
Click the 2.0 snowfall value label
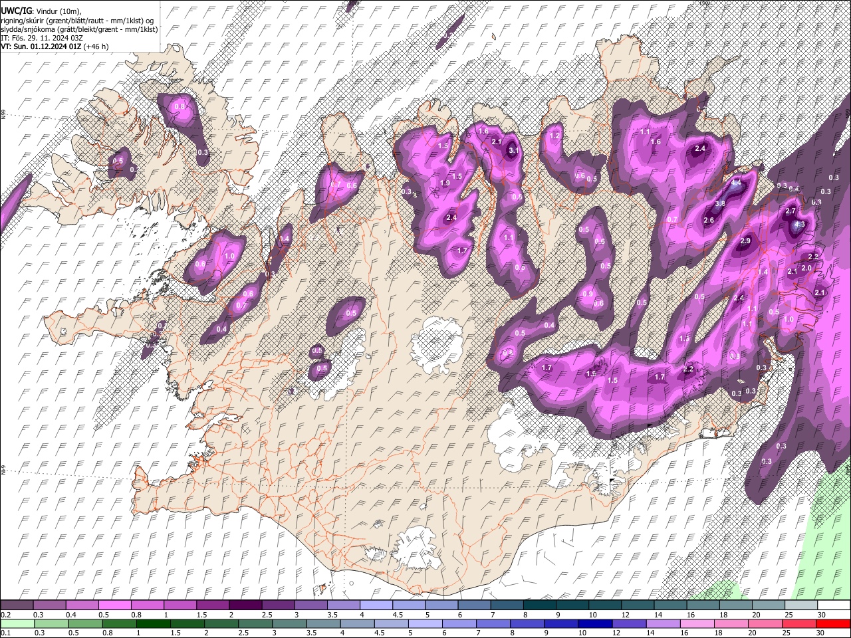[806, 268]
